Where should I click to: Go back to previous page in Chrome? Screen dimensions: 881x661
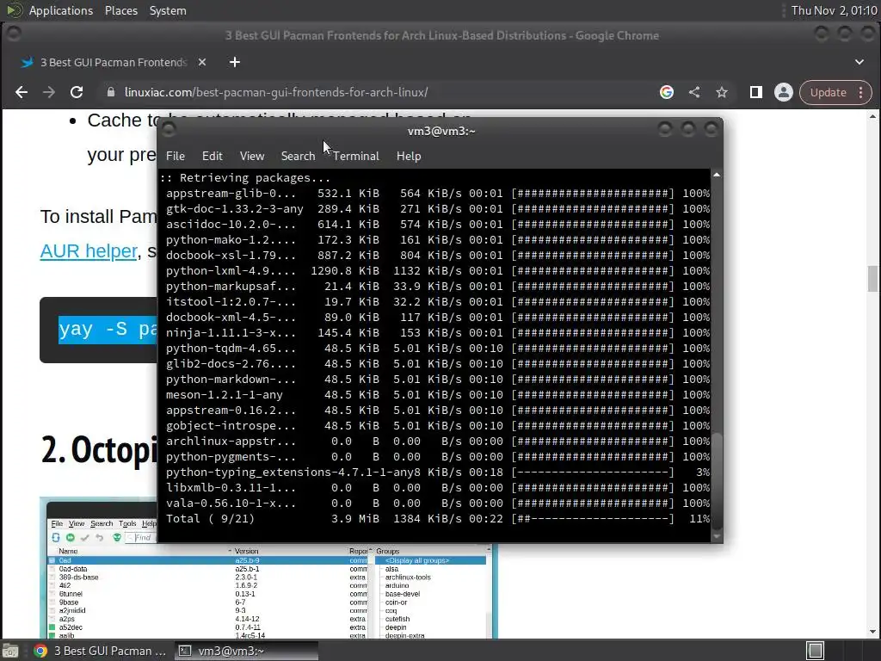pos(22,92)
